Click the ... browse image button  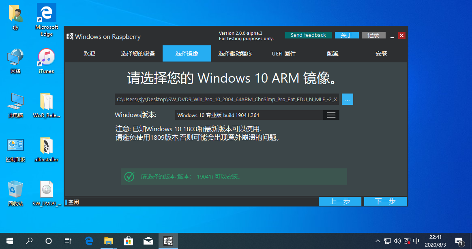(x=348, y=99)
